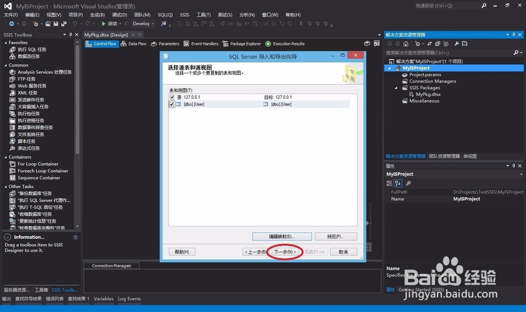Viewport: 526px width, 312px height.
Task: Switch to the Package Explorer tab
Action: [241, 44]
